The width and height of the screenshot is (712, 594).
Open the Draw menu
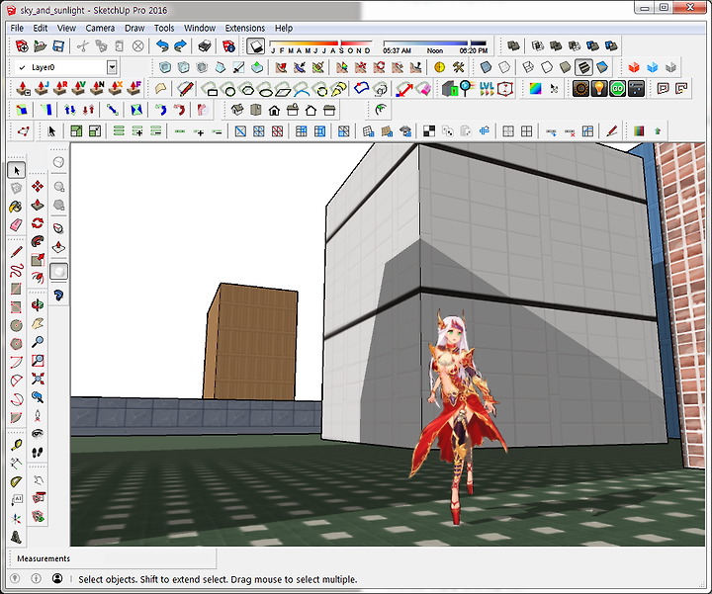coord(134,28)
